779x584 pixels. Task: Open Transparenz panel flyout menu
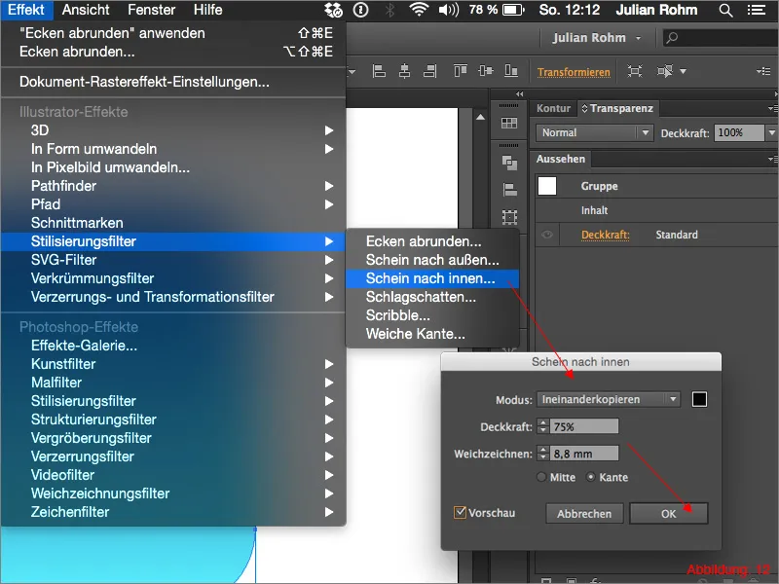(x=772, y=108)
